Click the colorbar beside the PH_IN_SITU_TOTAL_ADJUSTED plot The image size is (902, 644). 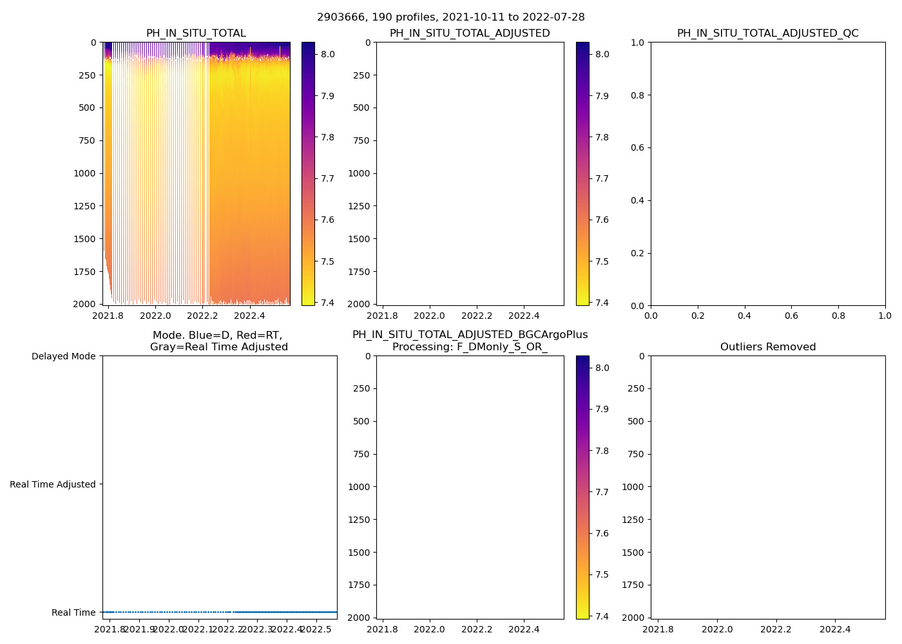tap(582, 174)
